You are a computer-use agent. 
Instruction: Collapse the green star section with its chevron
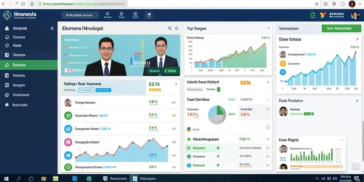coord(268,139)
